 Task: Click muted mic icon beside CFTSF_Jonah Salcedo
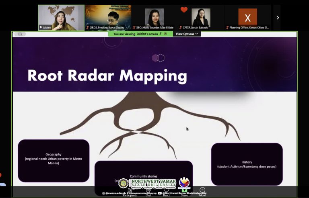(x=181, y=28)
